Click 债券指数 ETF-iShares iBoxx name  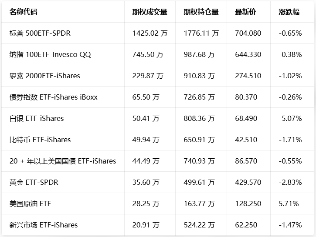pos(53,97)
